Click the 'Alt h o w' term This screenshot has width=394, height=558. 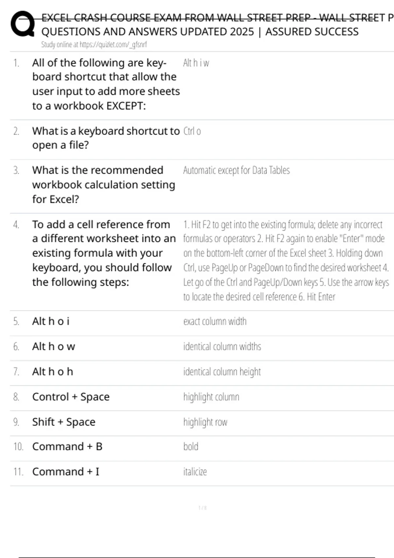click(54, 346)
